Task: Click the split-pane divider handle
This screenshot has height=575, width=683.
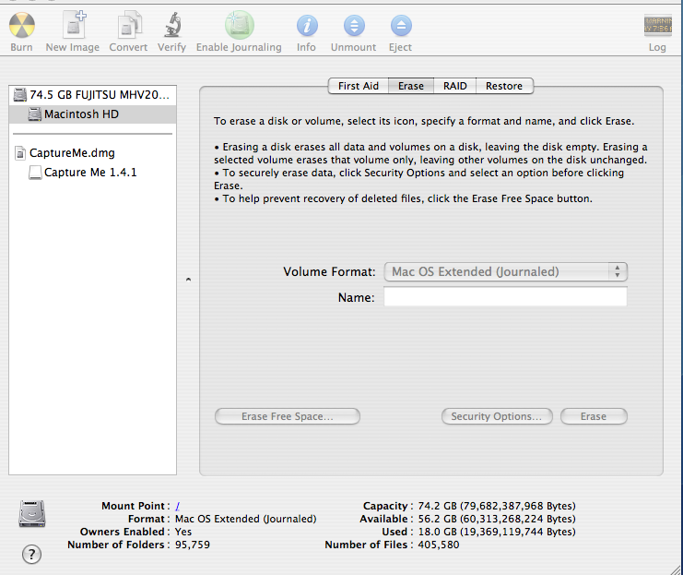Action: point(188,280)
